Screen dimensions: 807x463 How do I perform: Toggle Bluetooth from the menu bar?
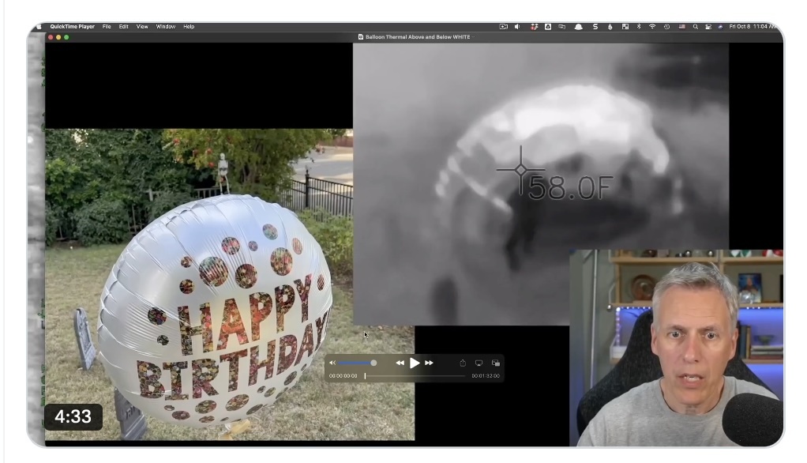639,26
